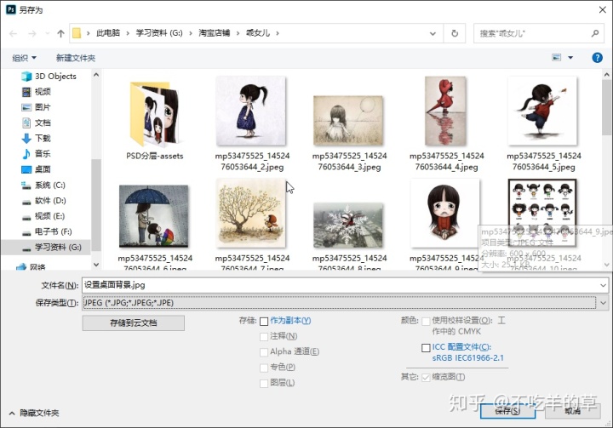Go back with the left arrow

tap(13, 34)
